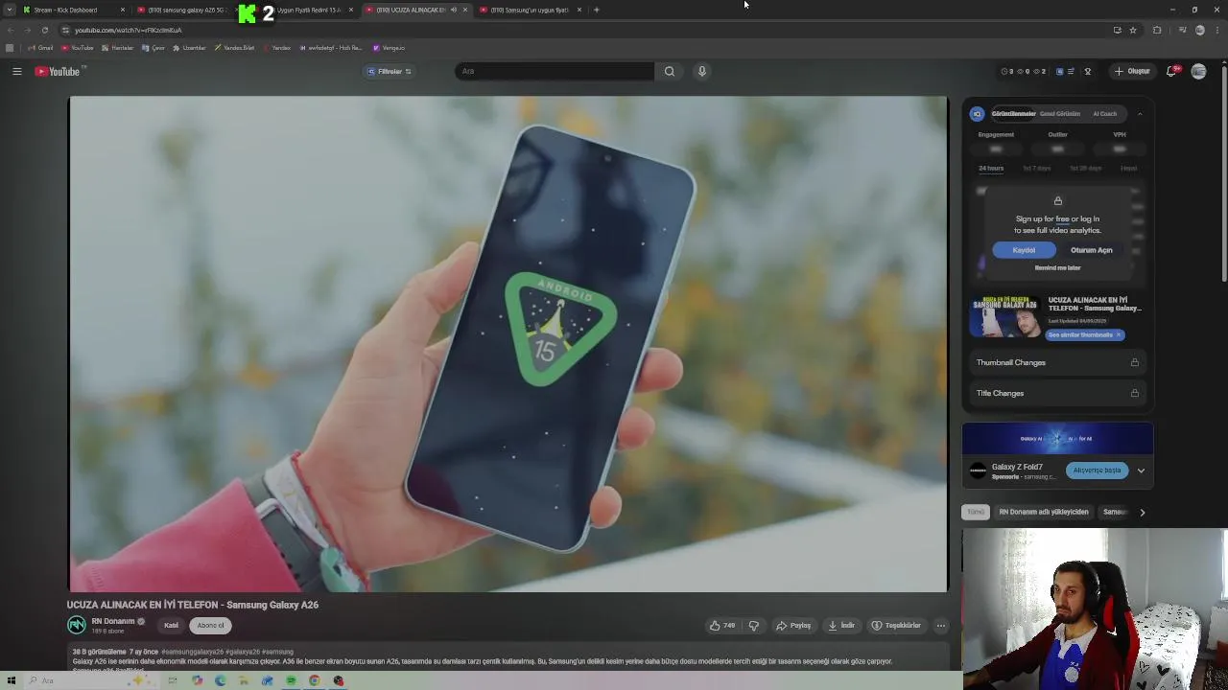The height and width of the screenshot is (690, 1228).
Task: Collapse the analytics panel chevron
Action: click(x=1140, y=114)
